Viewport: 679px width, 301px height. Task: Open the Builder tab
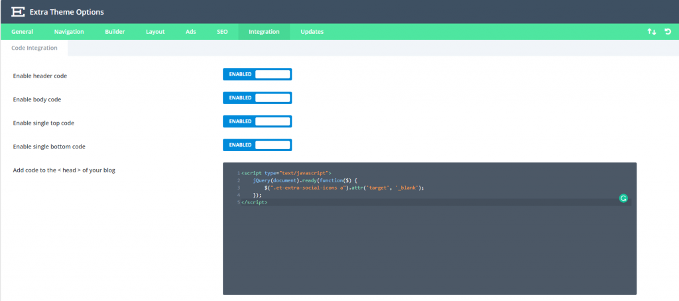(x=115, y=32)
